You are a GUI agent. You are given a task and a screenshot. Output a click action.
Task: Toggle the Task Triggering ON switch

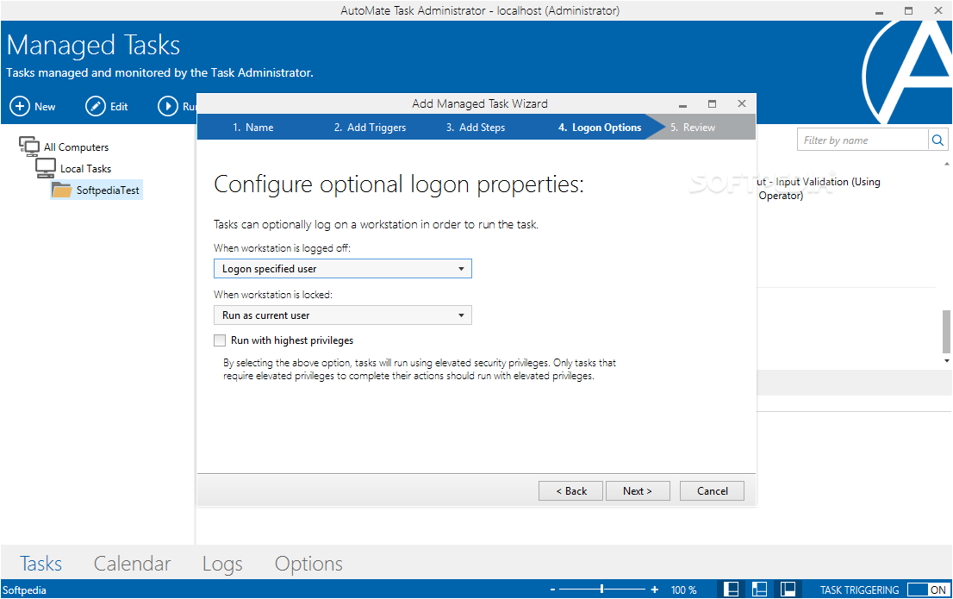(927, 590)
